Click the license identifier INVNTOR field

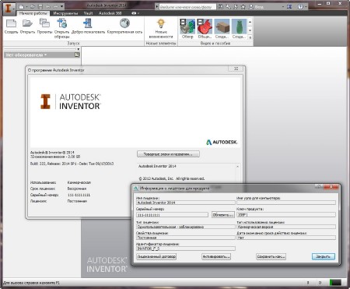coord(186,248)
